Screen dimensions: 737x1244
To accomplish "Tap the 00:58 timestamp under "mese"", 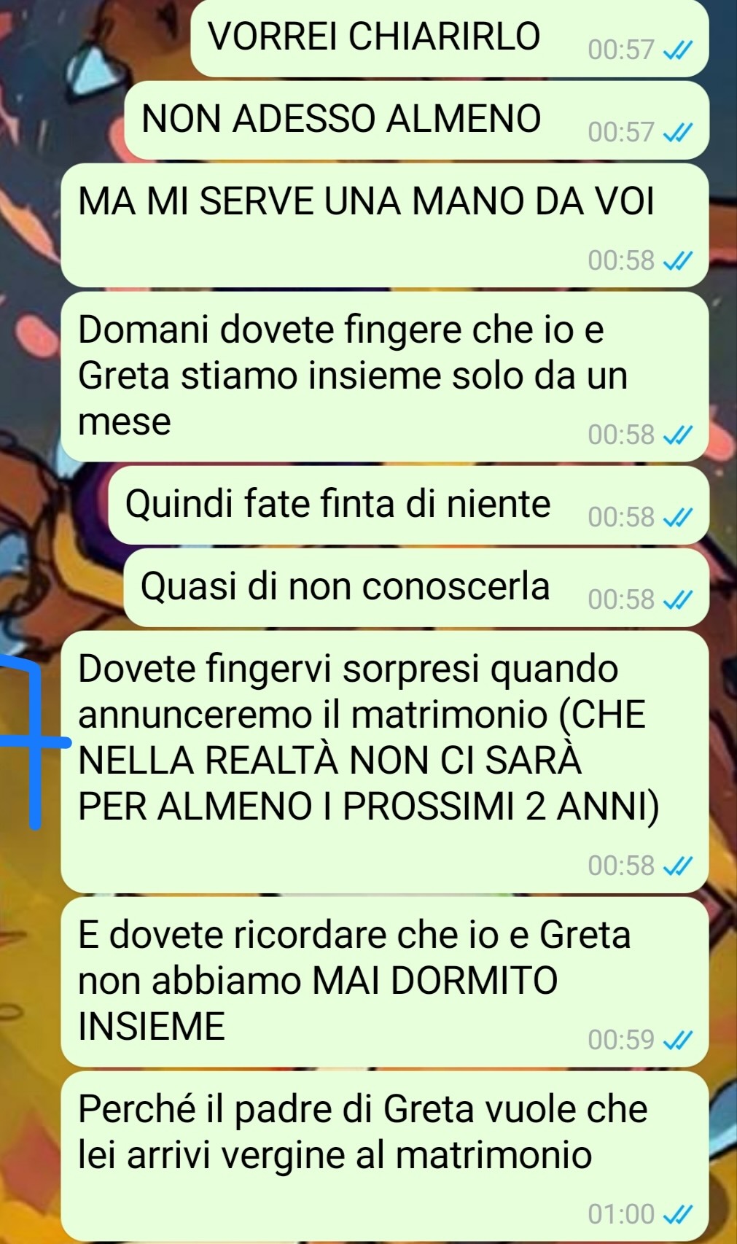I will tap(621, 435).
